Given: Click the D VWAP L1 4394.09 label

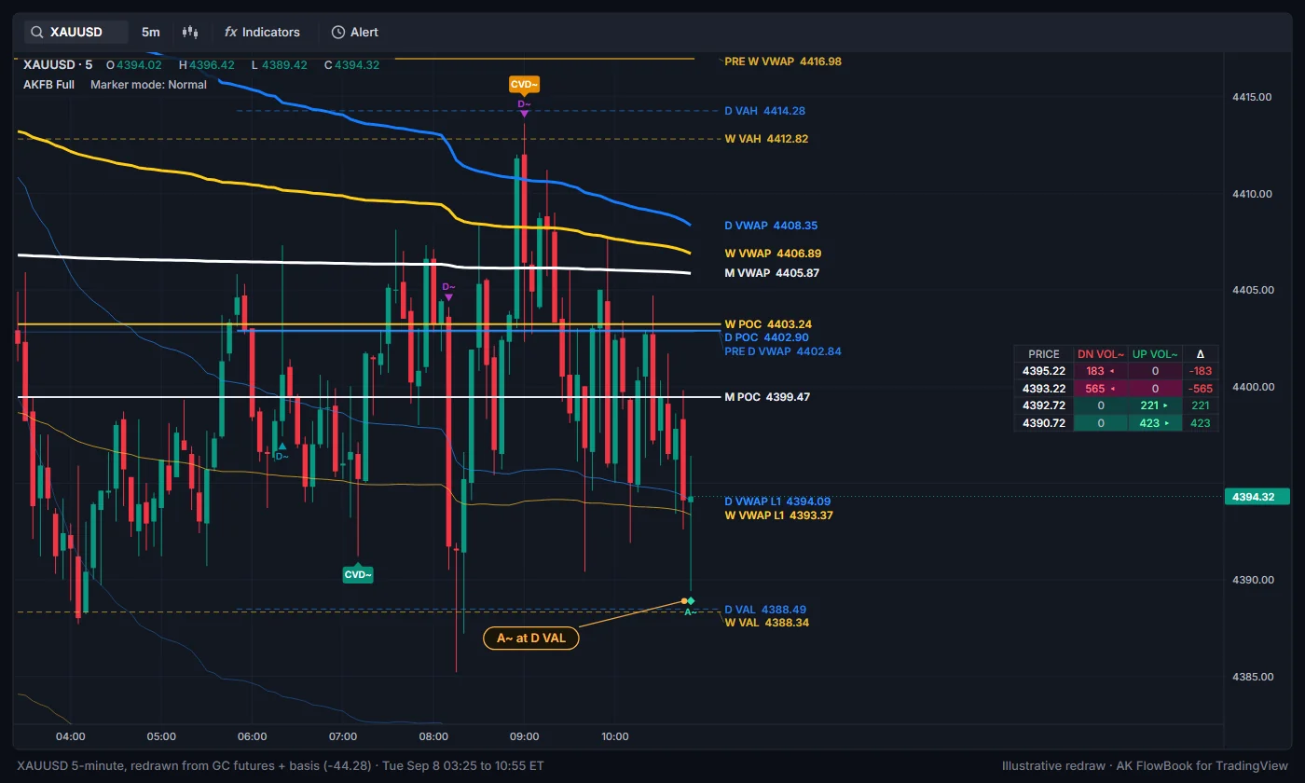Looking at the screenshot, I should pyautogui.click(x=777, y=501).
